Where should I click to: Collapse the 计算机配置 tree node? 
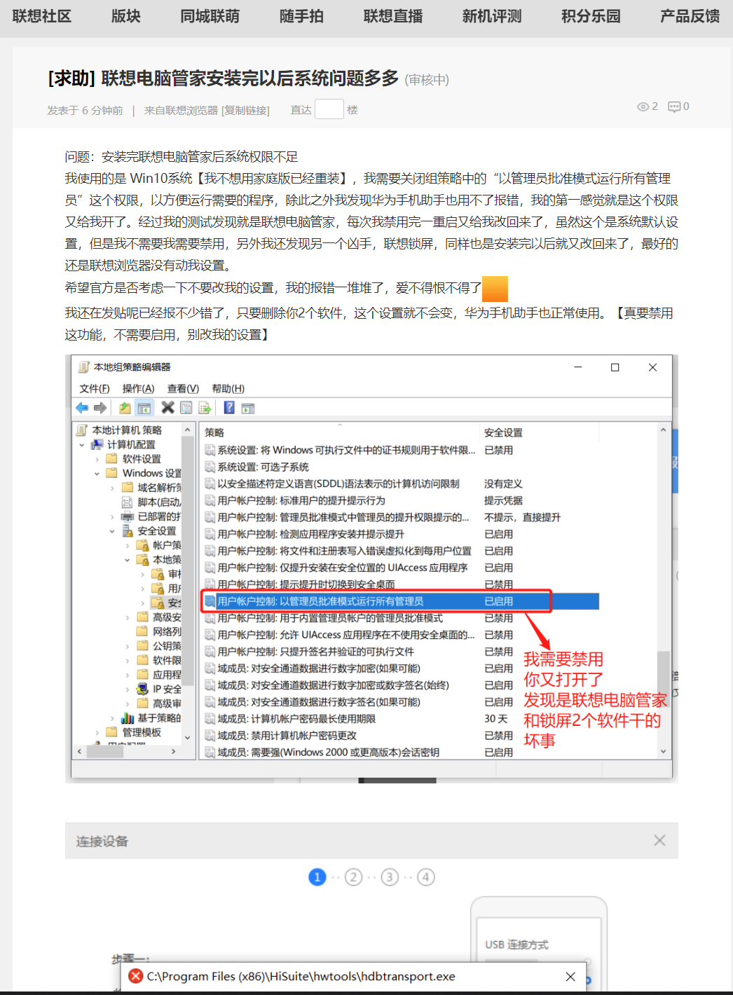coord(82,445)
